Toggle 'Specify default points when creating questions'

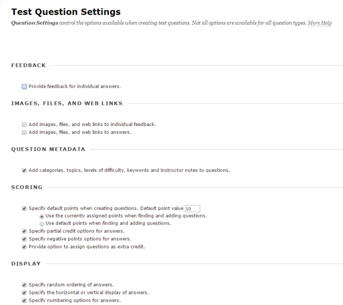(24, 209)
